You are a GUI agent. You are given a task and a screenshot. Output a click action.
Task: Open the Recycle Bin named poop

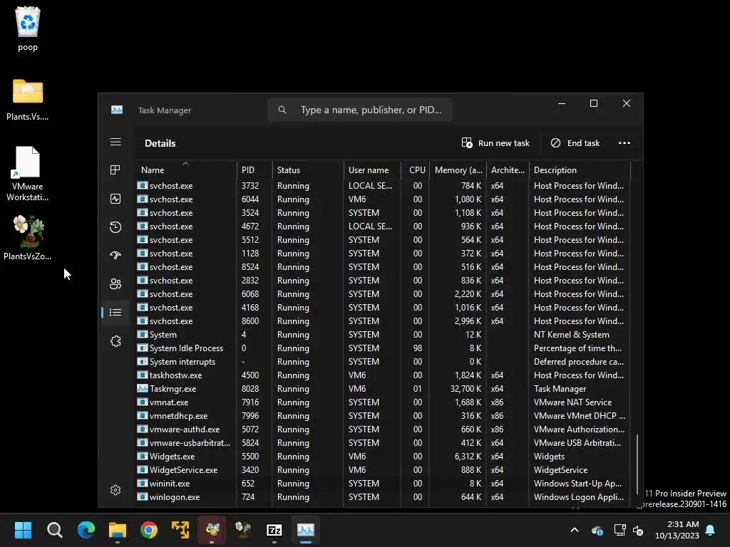pyautogui.click(x=28, y=28)
